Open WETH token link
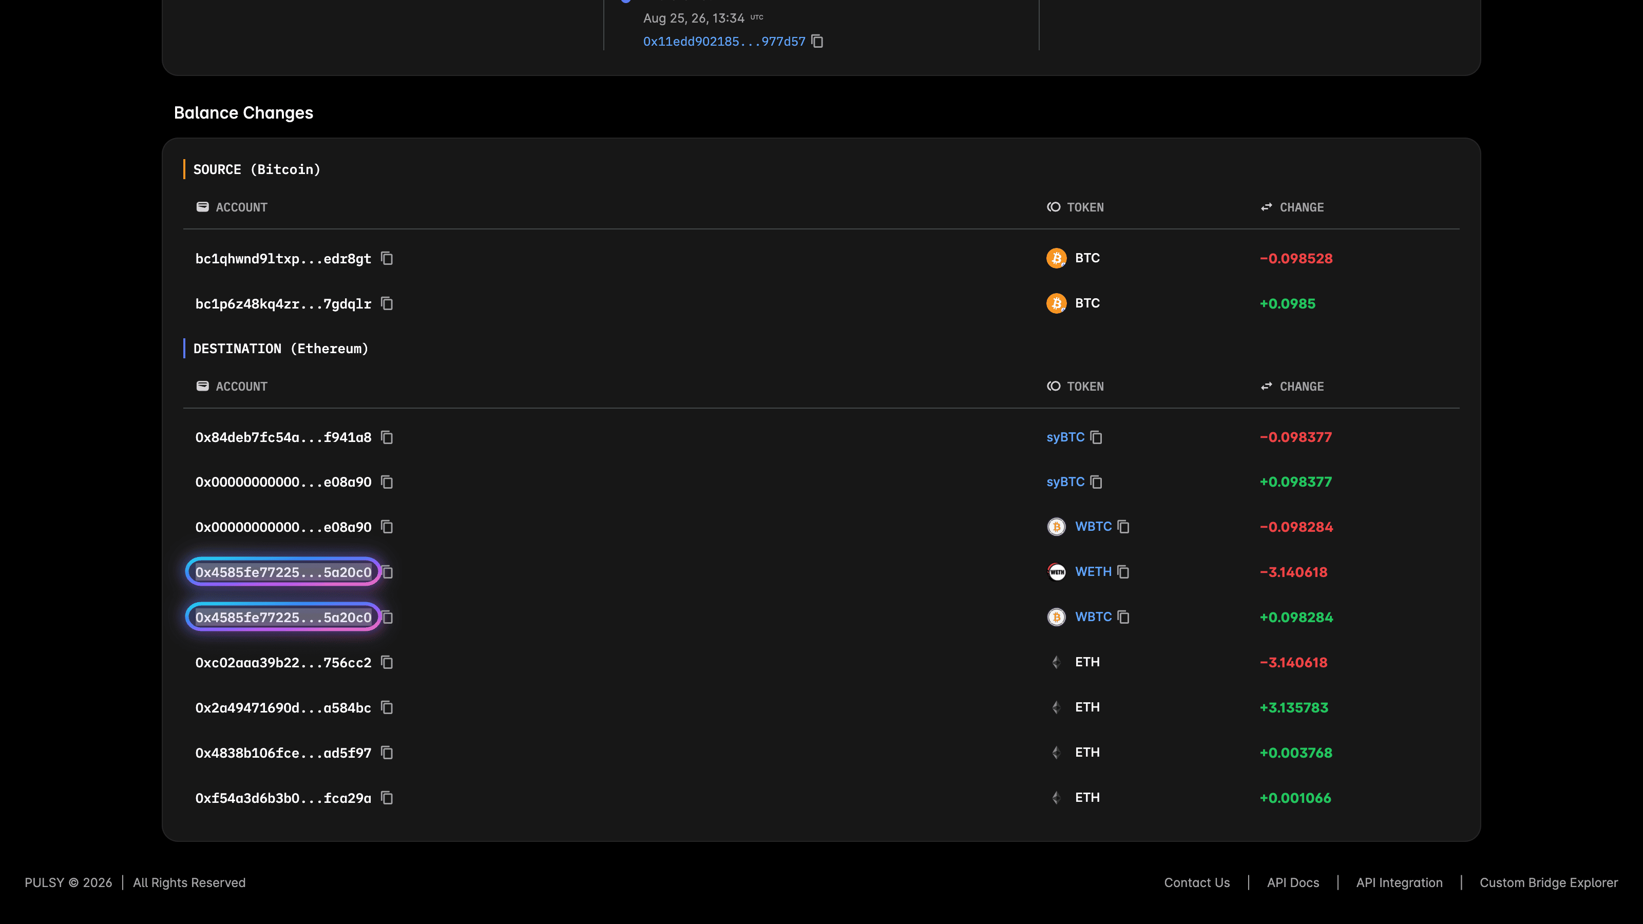Image resolution: width=1643 pixels, height=924 pixels. pos(1093,572)
